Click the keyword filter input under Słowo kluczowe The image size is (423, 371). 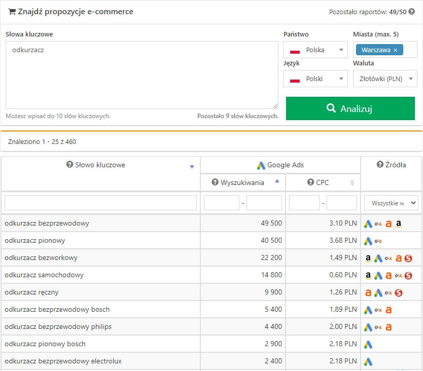[100, 203]
